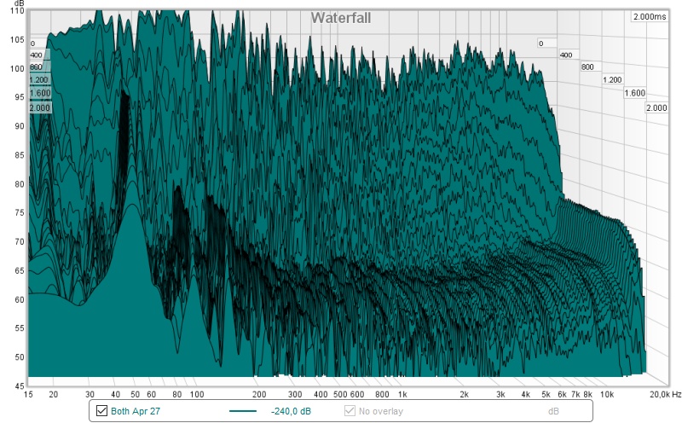This screenshot has height=423, width=682.
Task: Click the 400 marker on right time scale
Action: 565,55
